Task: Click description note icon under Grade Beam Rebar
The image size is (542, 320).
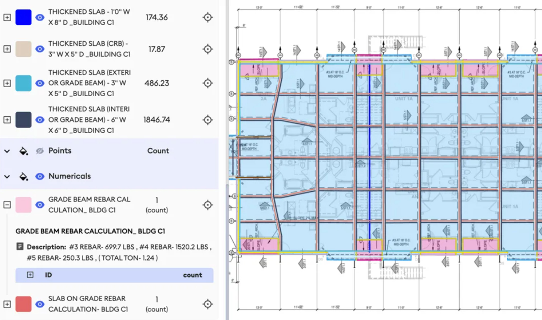Action: click(20, 247)
